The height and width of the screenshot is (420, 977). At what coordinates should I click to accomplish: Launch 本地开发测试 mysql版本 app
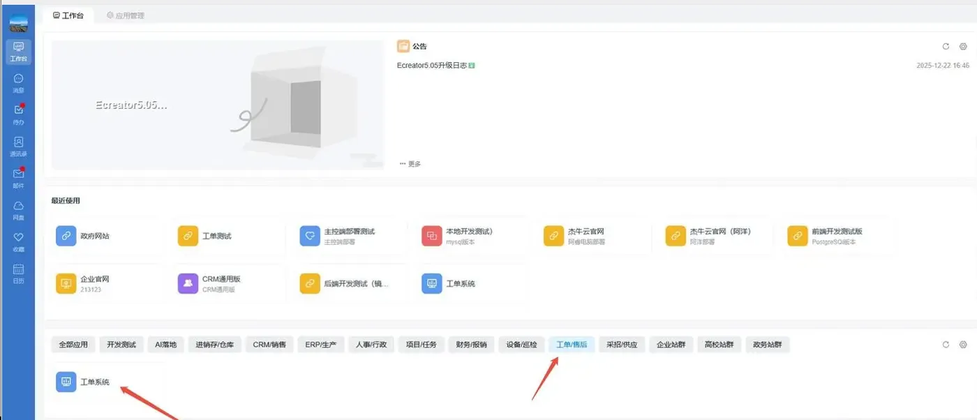pyautogui.click(x=473, y=236)
